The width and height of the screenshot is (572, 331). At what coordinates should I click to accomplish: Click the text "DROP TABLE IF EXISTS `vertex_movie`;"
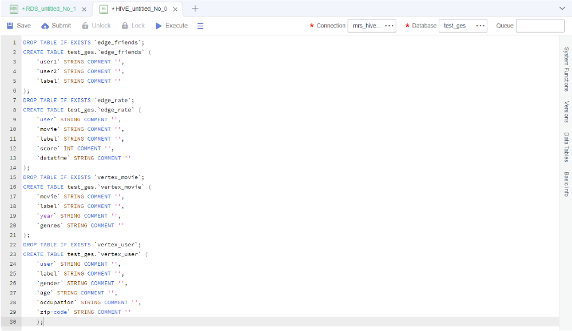(84, 177)
